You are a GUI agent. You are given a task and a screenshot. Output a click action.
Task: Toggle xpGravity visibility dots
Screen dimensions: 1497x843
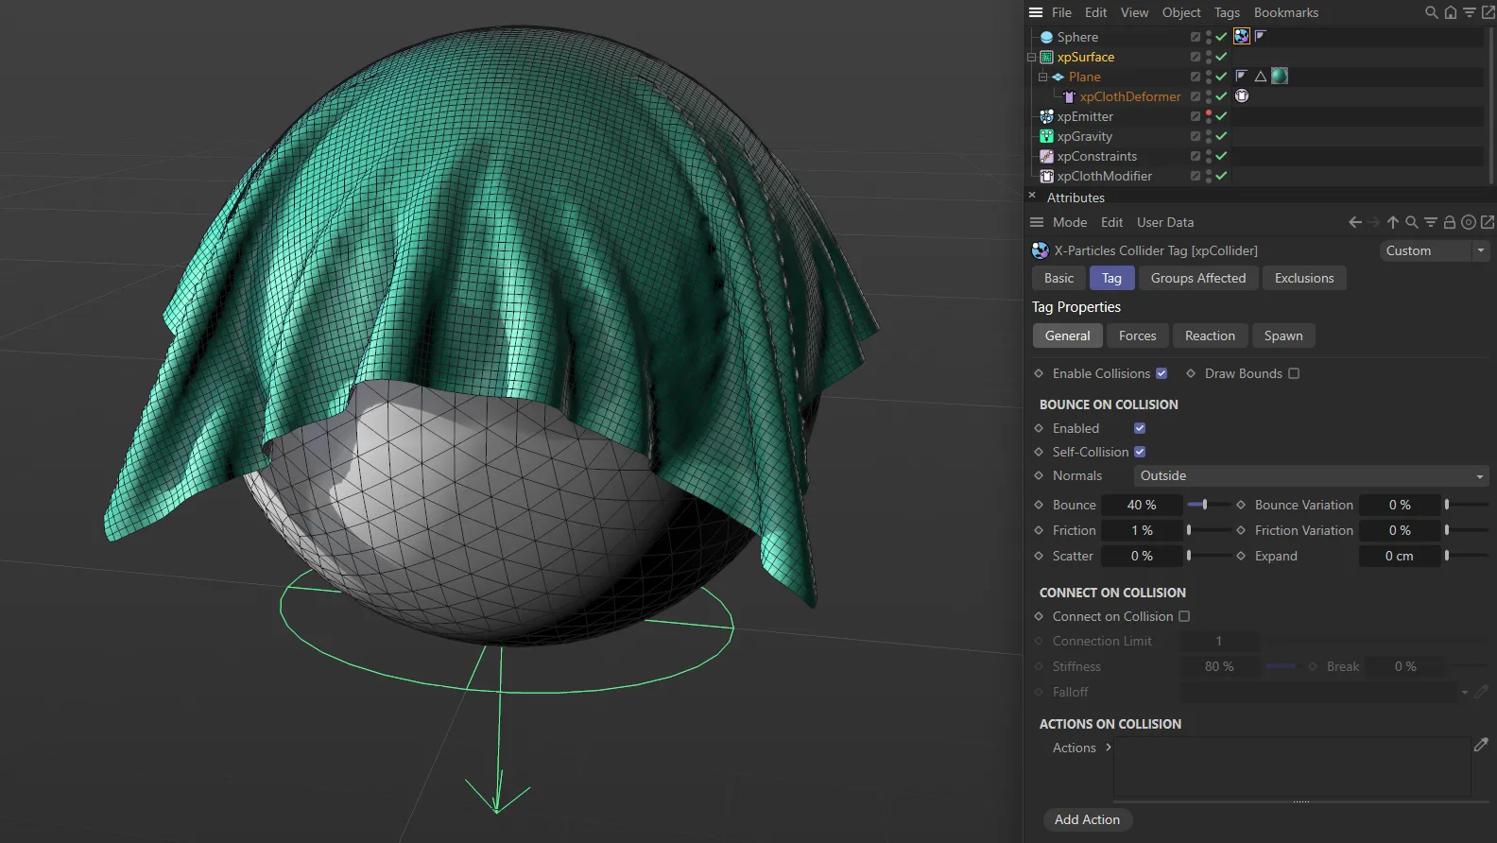click(1209, 136)
